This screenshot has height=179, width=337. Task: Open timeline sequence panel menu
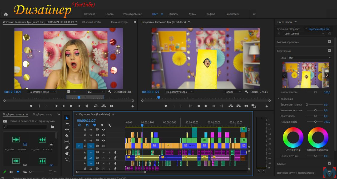coord(113,115)
